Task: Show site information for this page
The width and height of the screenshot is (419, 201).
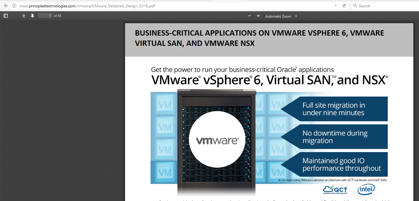Action: (x=14, y=6)
